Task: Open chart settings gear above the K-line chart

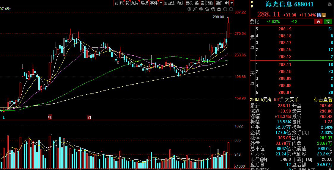Action: tap(189, 9)
